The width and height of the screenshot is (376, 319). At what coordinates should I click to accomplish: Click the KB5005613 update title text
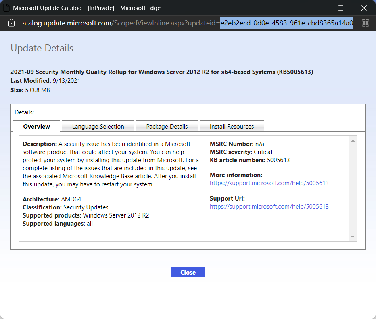click(162, 72)
